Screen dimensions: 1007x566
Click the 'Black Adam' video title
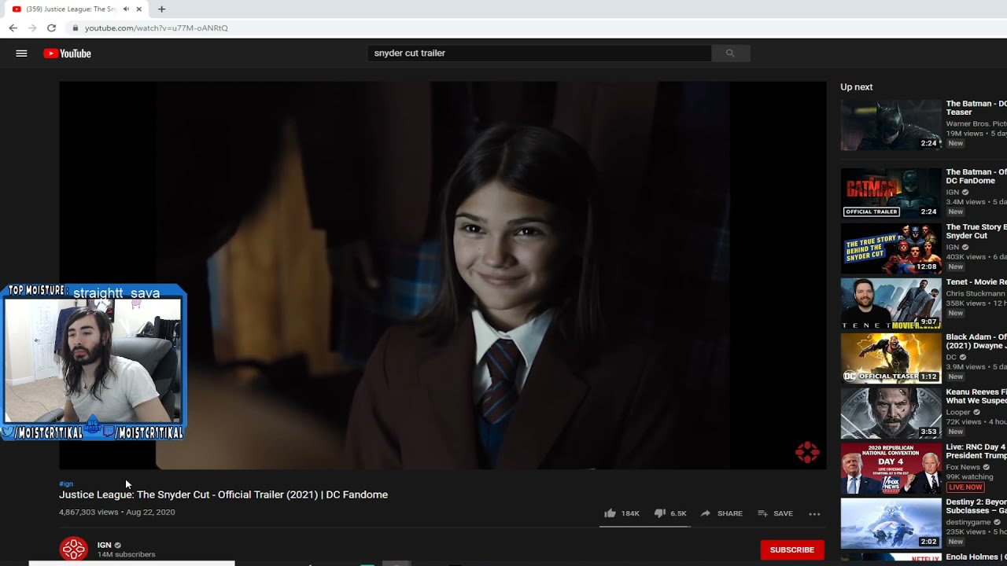click(x=976, y=341)
